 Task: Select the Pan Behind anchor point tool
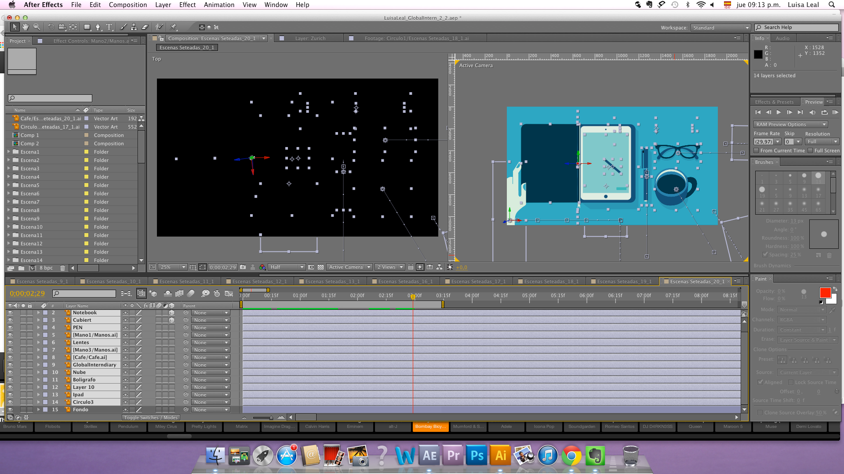tap(73, 27)
